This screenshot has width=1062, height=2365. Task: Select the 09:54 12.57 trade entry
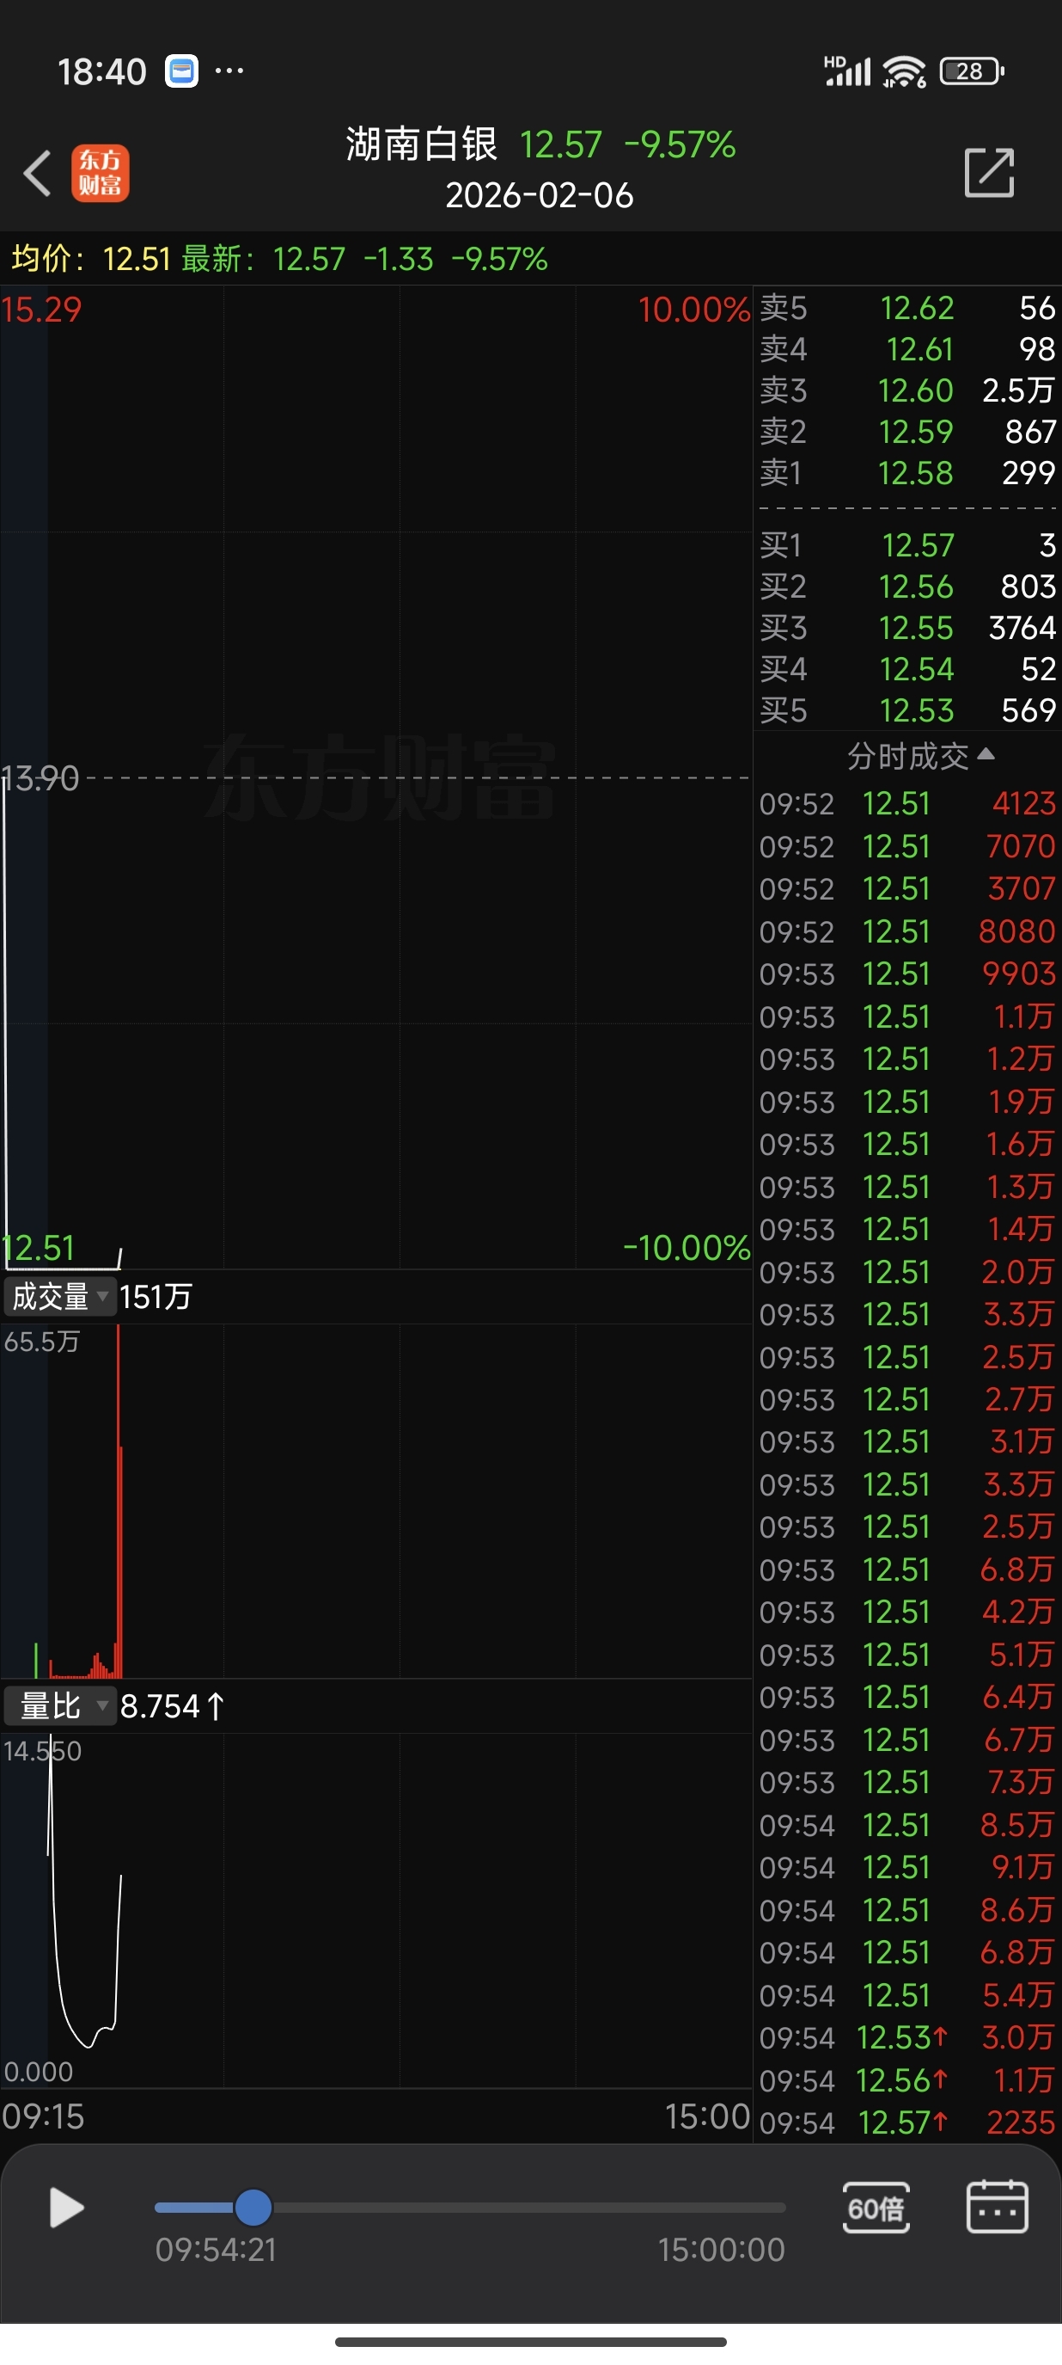click(x=907, y=2122)
